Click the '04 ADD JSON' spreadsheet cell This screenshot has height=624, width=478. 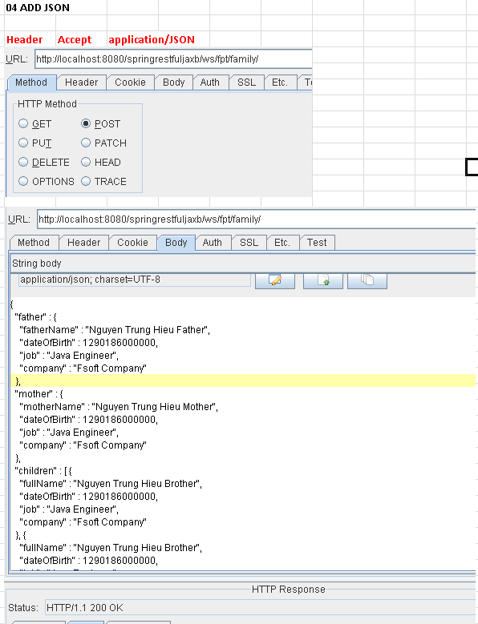(38, 8)
